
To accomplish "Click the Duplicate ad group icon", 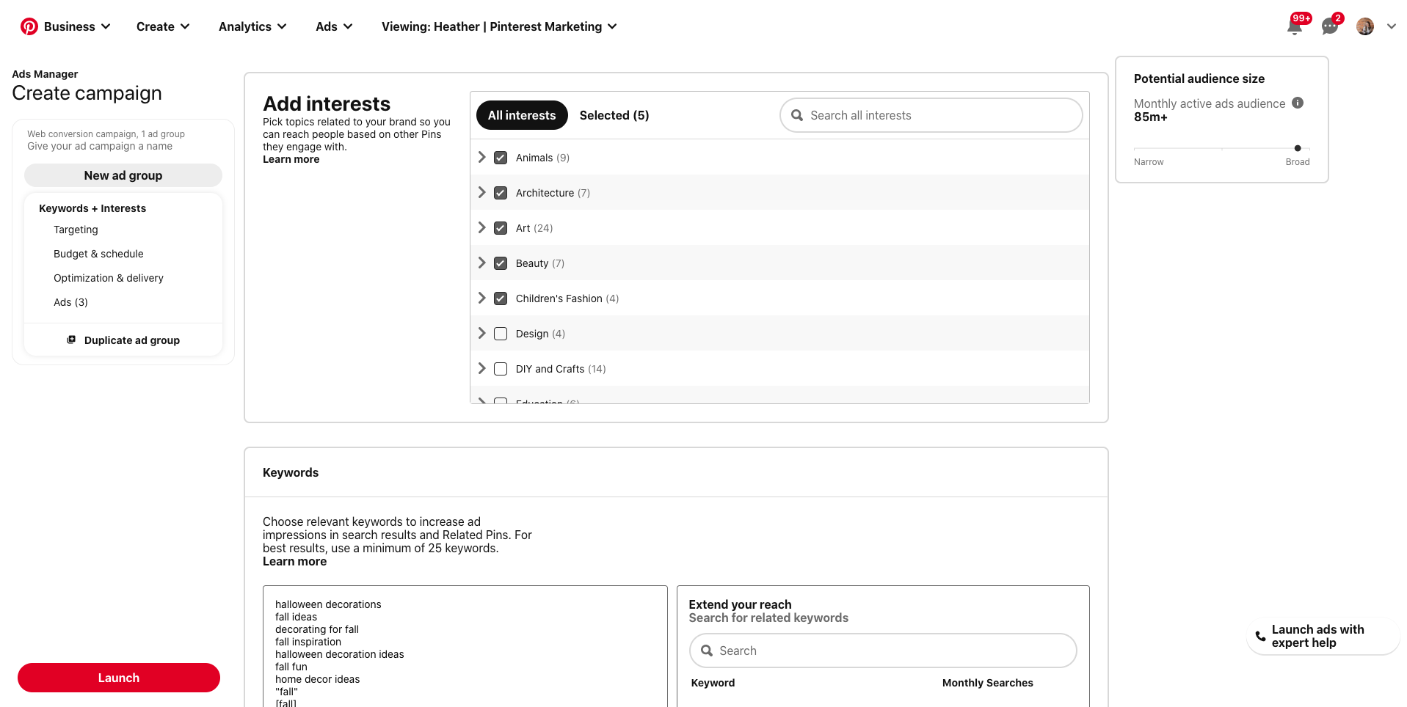I will 70,340.
